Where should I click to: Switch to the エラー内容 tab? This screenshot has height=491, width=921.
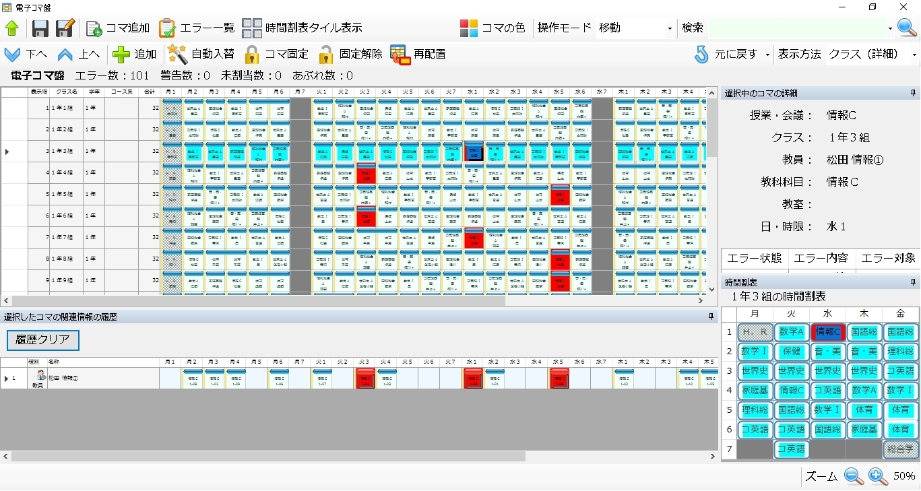tap(821, 258)
